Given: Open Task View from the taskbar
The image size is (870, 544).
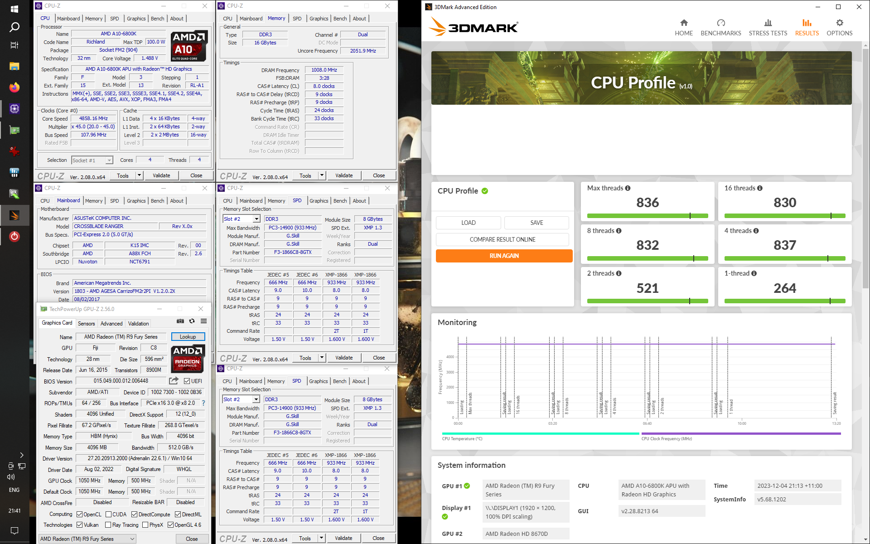Looking at the screenshot, I should pos(14,45).
